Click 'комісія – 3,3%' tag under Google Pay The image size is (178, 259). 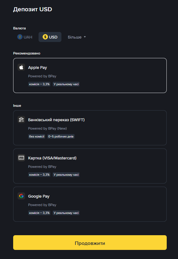click(39, 213)
